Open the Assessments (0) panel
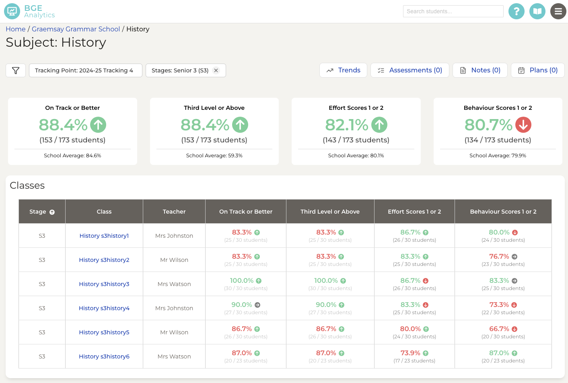This screenshot has height=383, width=568. (x=410, y=70)
